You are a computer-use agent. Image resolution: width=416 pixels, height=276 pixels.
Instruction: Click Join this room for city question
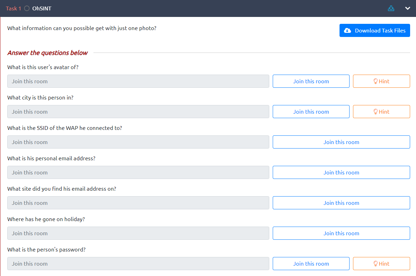tap(311, 112)
